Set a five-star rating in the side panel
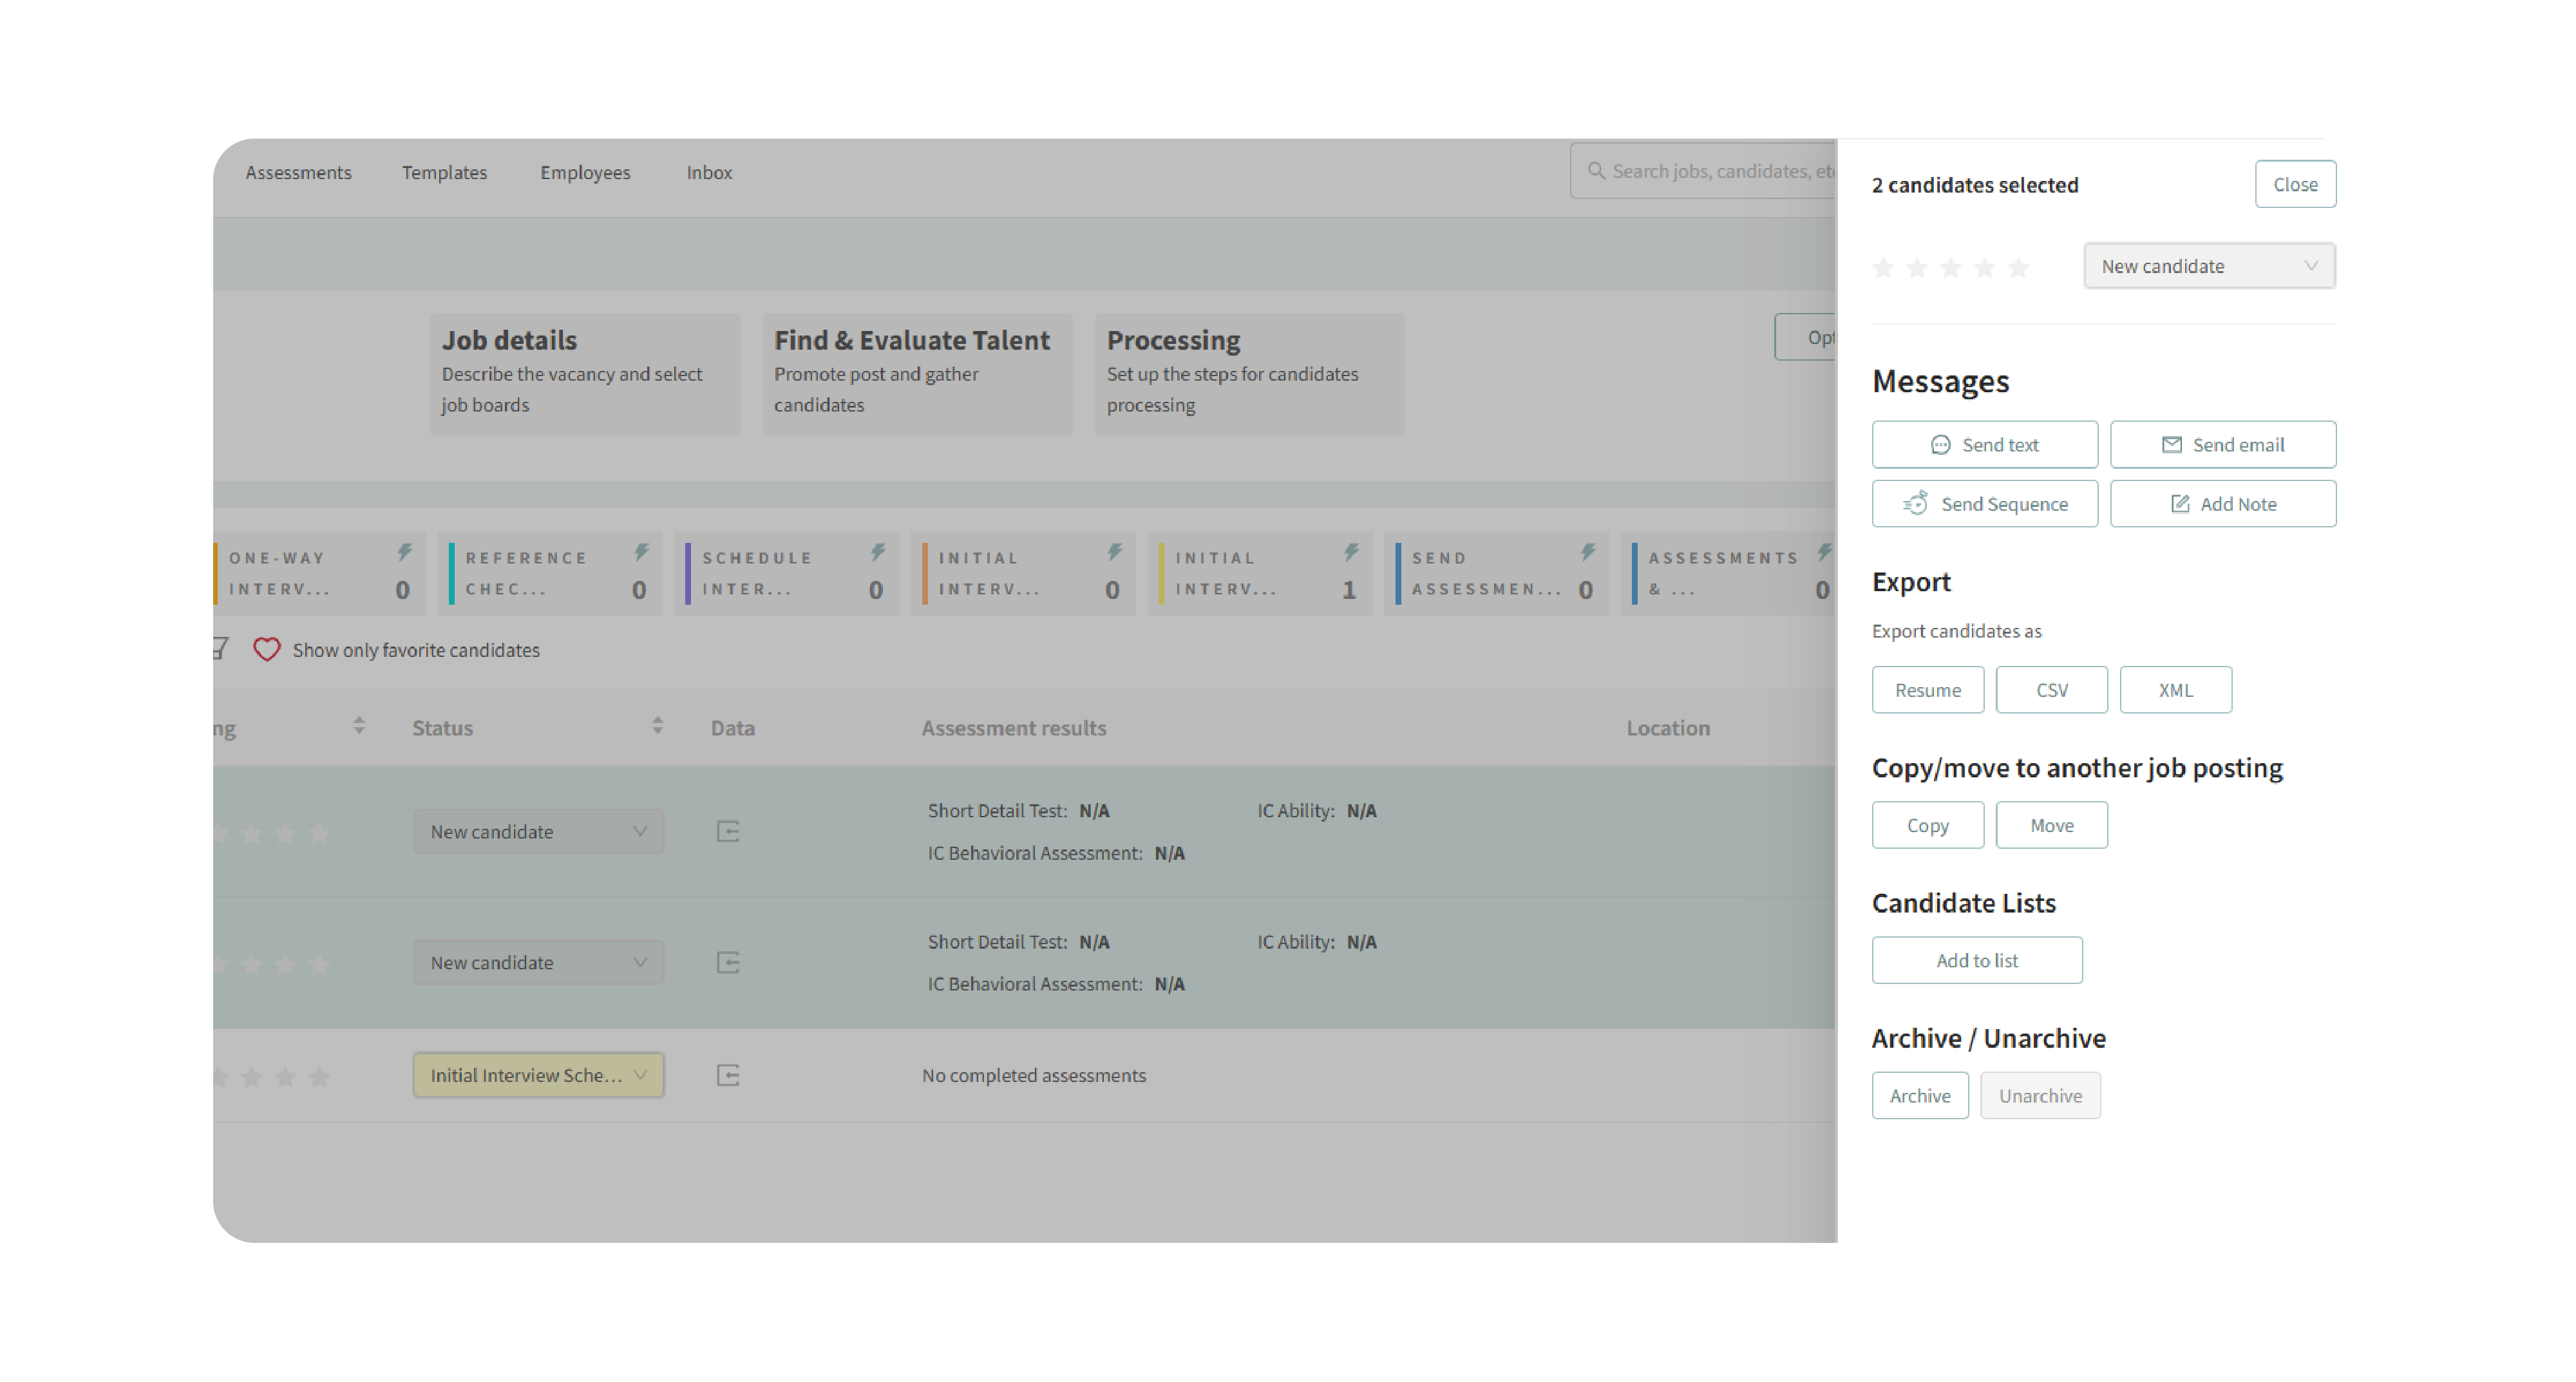The width and height of the screenshot is (2576, 1382). (x=2018, y=268)
